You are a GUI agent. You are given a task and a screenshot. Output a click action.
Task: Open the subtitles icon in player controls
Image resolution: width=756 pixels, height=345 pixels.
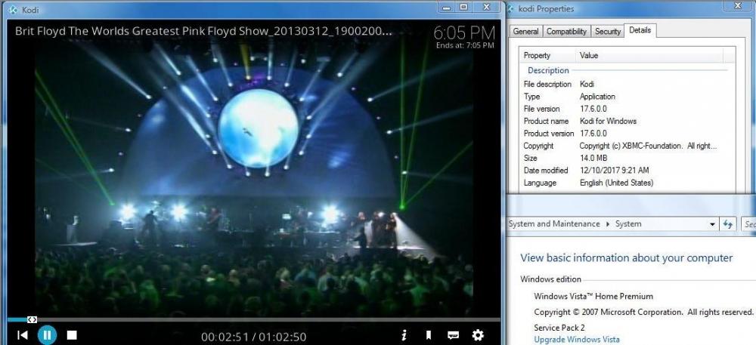(x=453, y=334)
